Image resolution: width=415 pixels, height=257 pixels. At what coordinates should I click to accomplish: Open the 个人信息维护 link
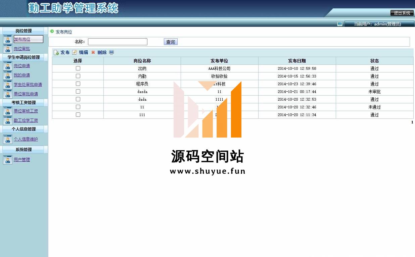[x=26, y=139]
